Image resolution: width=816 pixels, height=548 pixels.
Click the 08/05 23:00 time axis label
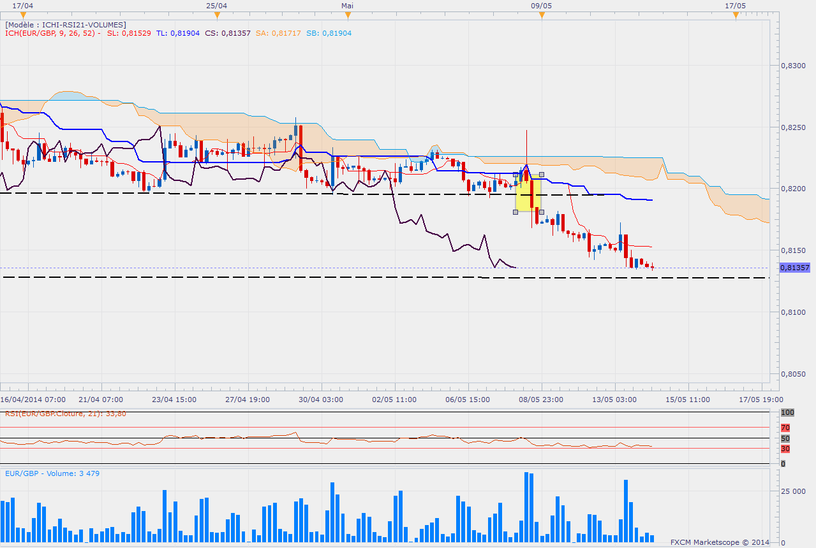(x=540, y=400)
